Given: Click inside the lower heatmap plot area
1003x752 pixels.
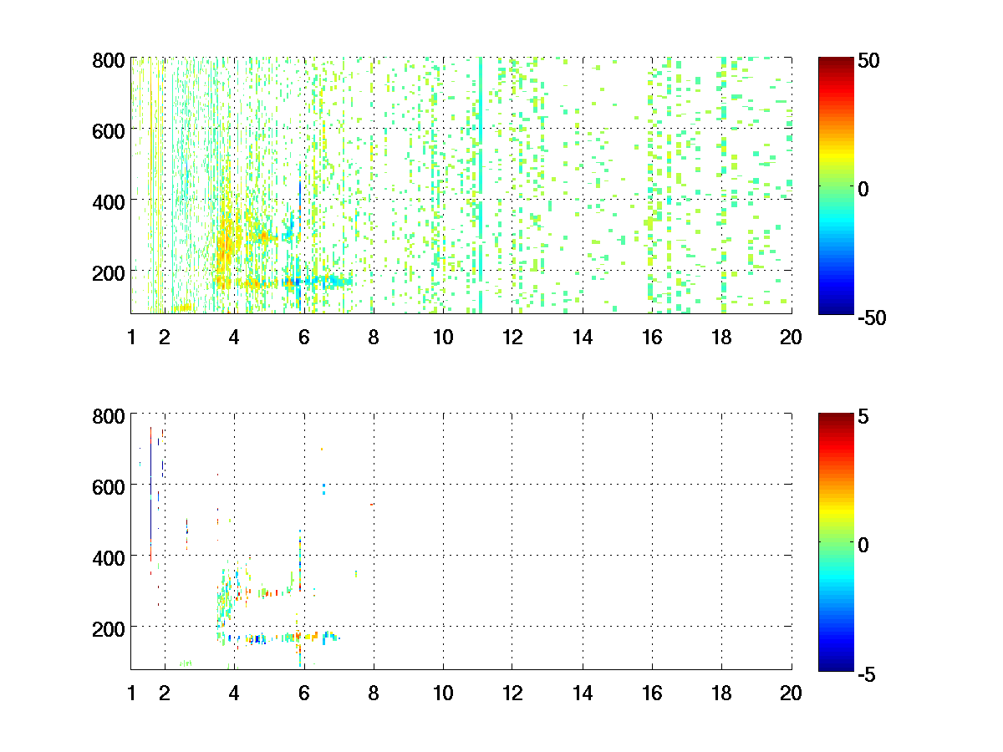Looking at the screenshot, I should 461,541.
